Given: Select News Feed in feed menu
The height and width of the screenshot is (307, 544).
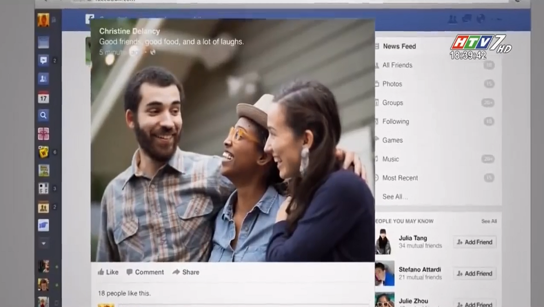Looking at the screenshot, I should 399,46.
